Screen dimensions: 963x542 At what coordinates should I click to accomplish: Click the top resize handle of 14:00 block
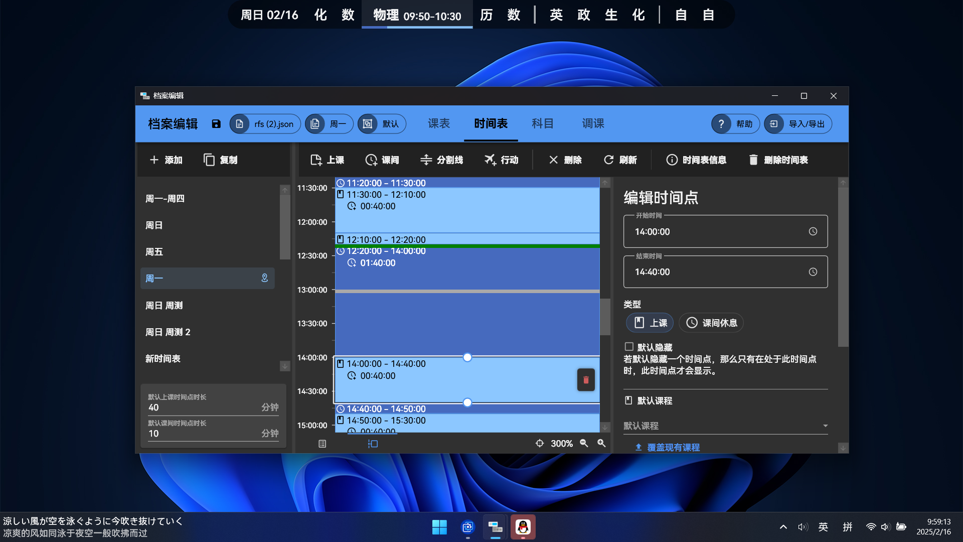[467, 357]
